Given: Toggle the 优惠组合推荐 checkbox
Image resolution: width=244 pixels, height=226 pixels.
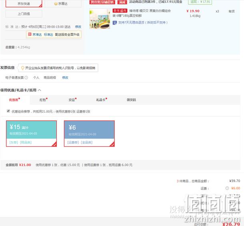Looking at the screenshot, I should click(x=8, y=111).
